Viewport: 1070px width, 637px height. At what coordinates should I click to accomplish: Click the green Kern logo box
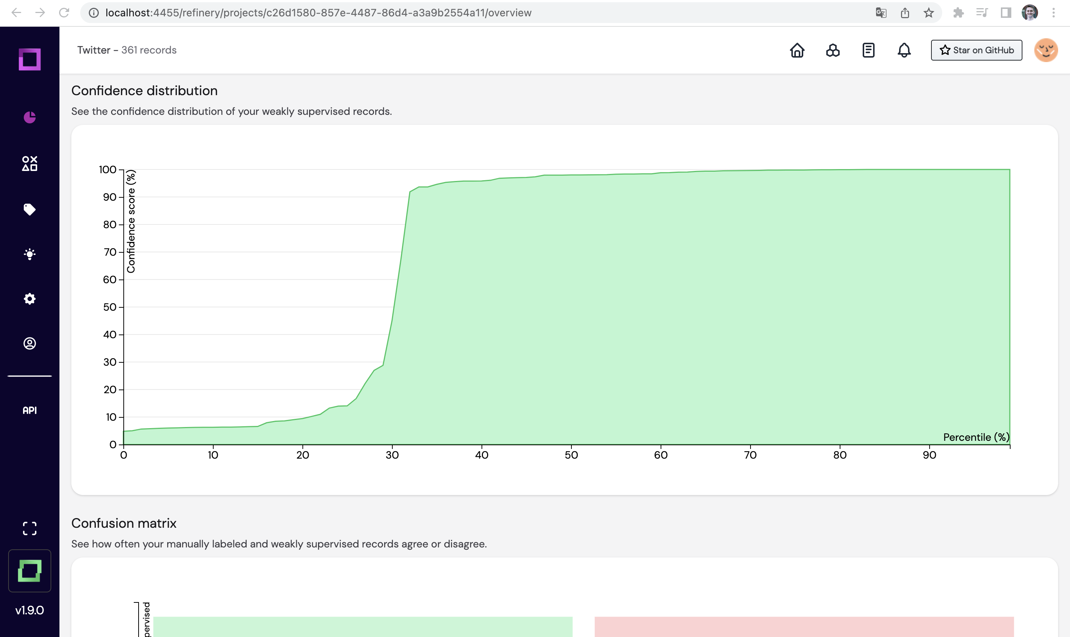30,570
